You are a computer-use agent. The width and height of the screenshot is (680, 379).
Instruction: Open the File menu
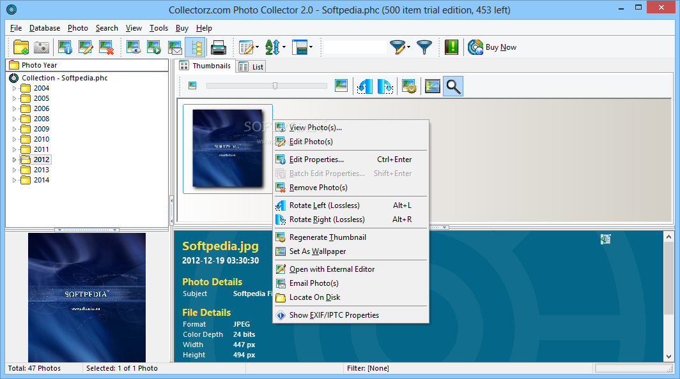coord(16,28)
